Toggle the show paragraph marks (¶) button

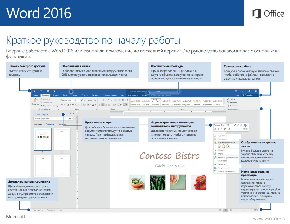pos(127,100)
